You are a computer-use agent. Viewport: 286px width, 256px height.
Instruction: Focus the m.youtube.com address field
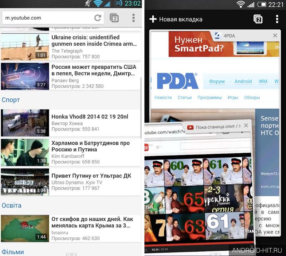[x=48, y=18]
